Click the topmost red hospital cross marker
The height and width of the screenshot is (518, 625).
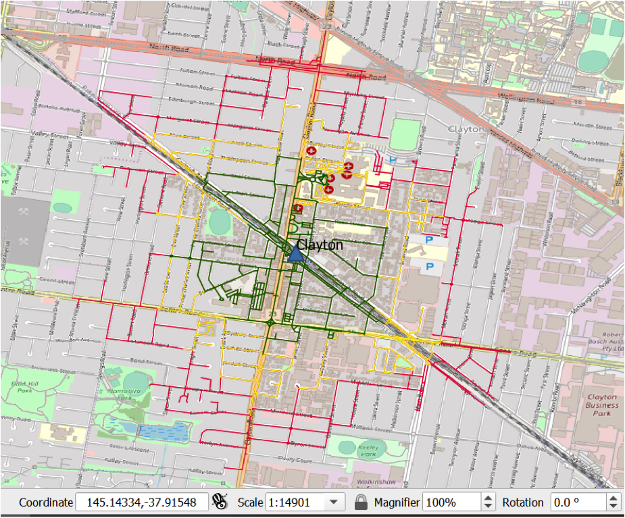pyautogui.click(x=311, y=151)
